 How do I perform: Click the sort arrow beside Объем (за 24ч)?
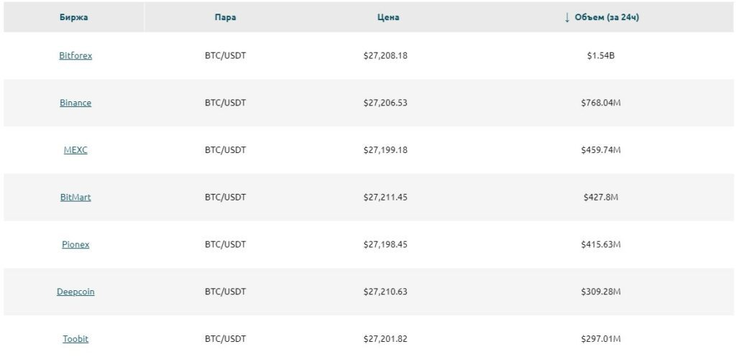tap(567, 17)
